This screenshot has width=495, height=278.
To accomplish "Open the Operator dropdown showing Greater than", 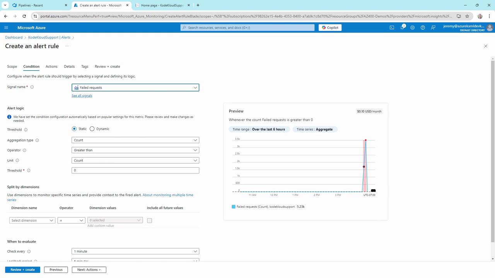I will (x=135, y=150).
